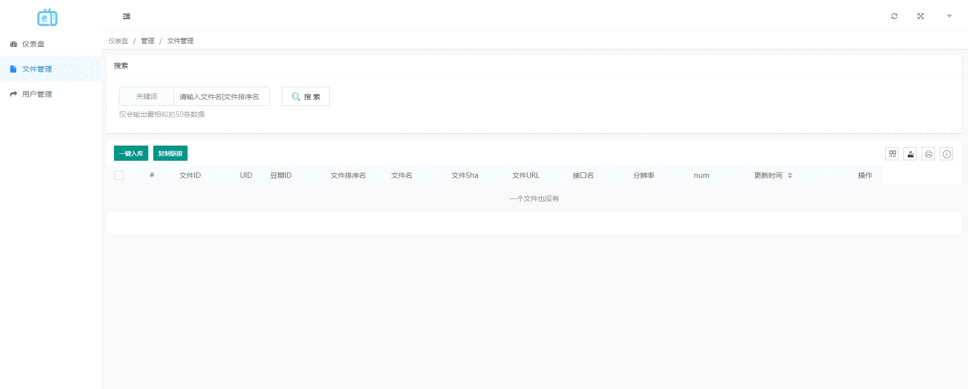
Task: Click the 文件排序名 column header
Action: [x=348, y=175]
